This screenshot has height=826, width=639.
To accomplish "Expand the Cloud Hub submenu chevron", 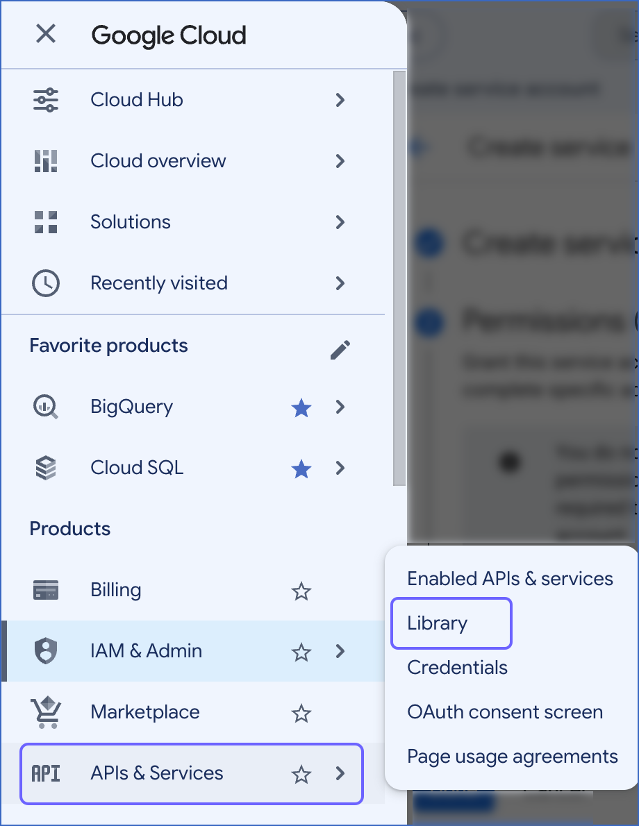I will 340,100.
